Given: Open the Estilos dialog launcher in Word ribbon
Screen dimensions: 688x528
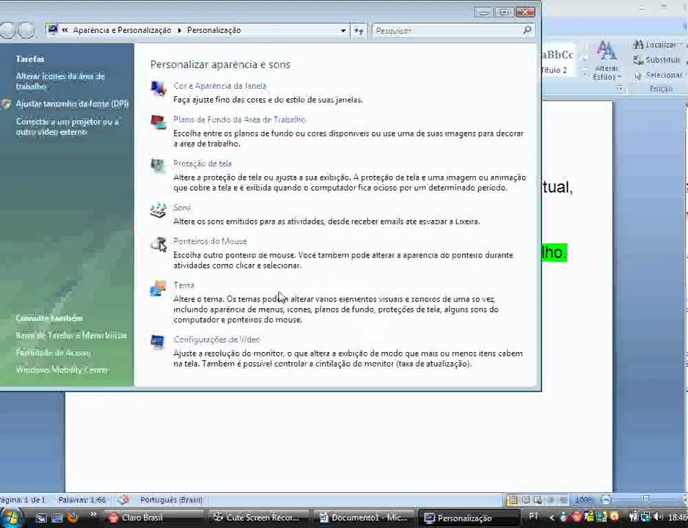Looking at the screenshot, I should 619,89.
